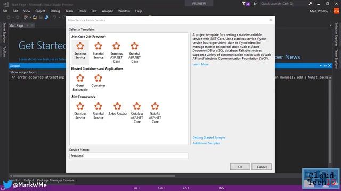This screenshot has width=341, height=191.
Task: Click the Undo toolbar icon
Action: coord(54,18)
